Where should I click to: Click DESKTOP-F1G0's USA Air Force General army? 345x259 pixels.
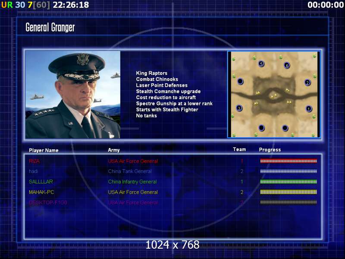[133, 202]
